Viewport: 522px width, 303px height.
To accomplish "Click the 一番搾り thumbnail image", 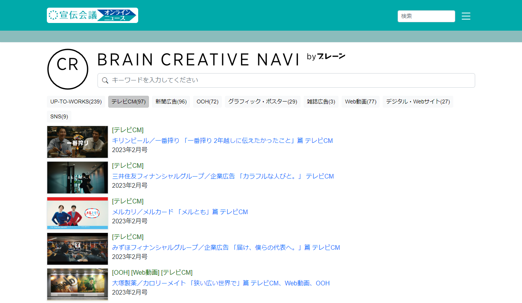I will 78,142.
